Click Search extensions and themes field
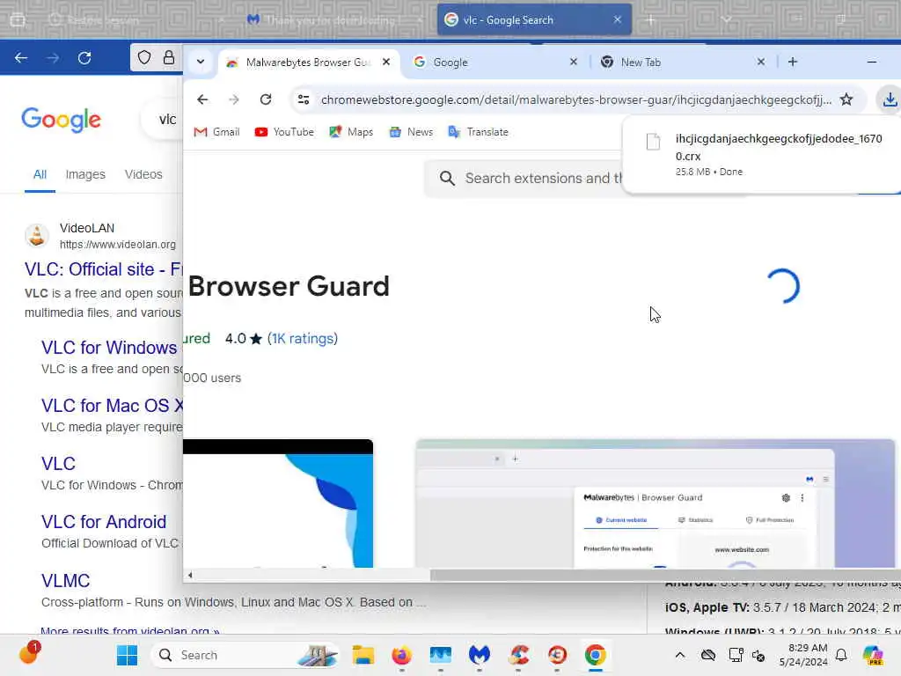The height and width of the screenshot is (676, 901). 524,178
